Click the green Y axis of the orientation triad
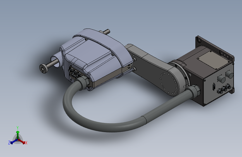242x157 pixels. 18,134
